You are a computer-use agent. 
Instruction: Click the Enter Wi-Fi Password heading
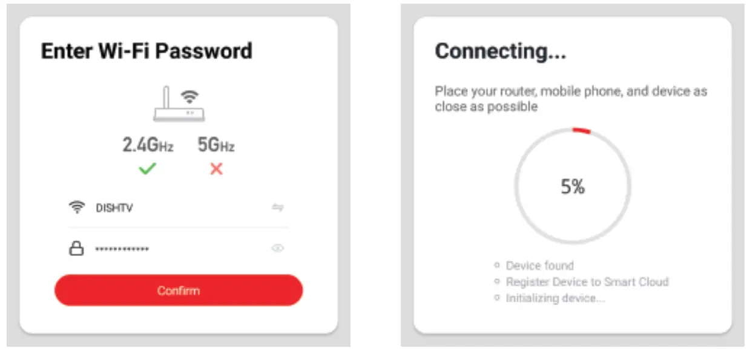(x=146, y=51)
